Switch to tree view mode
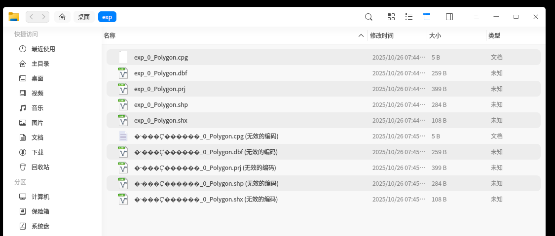This screenshot has height=236, width=555. (x=427, y=17)
